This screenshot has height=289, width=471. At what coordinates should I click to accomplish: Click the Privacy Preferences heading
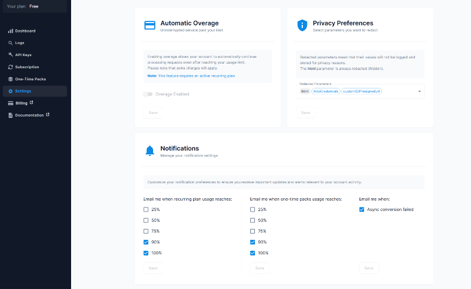343,23
